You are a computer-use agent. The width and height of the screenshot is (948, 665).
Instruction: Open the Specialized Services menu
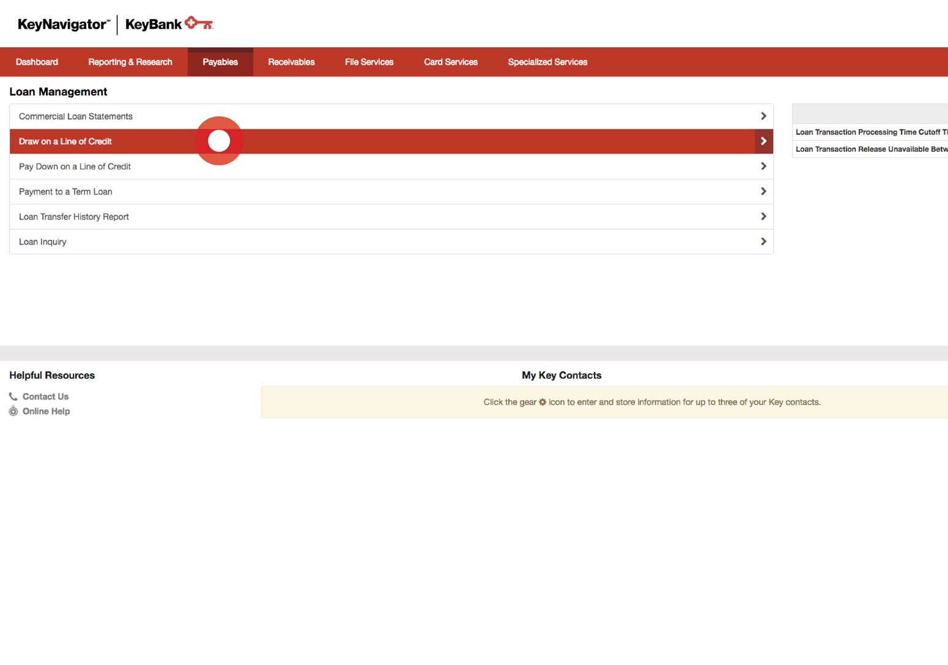(547, 61)
